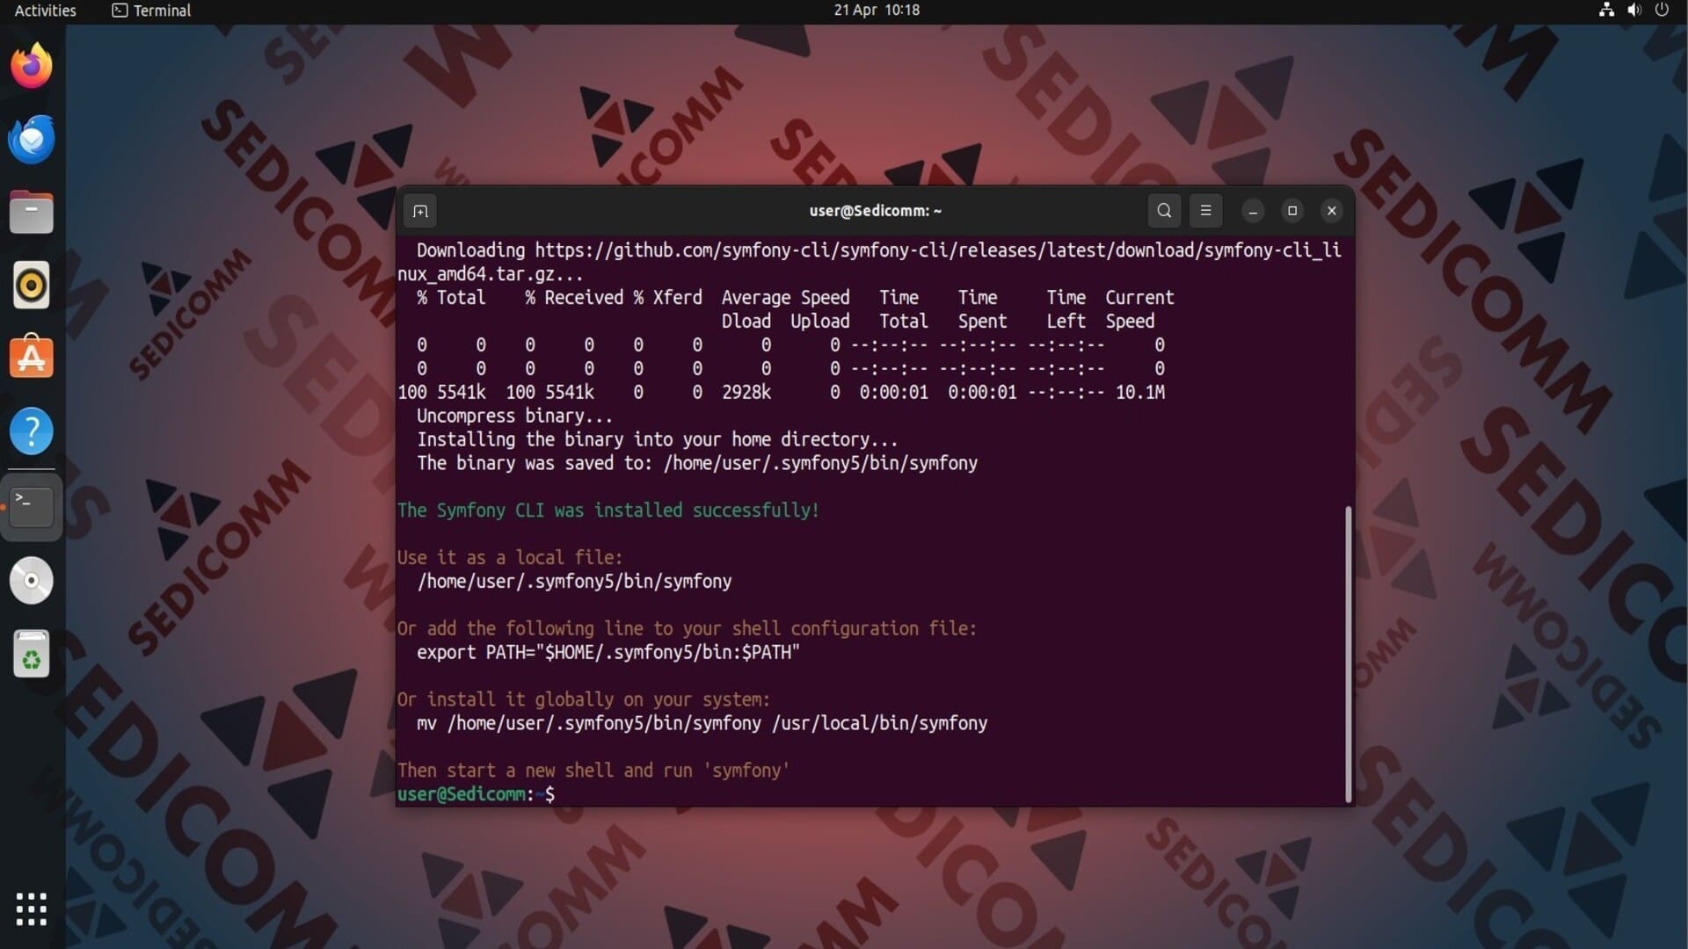Open the Help application
1688x949 pixels.
(32, 431)
